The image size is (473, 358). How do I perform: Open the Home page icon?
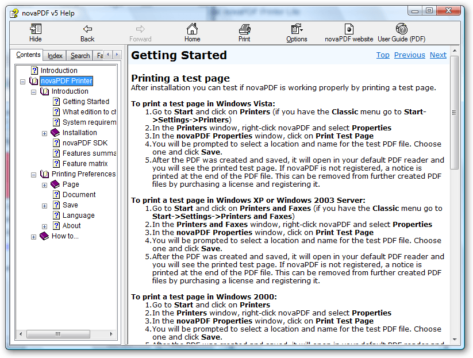click(192, 29)
